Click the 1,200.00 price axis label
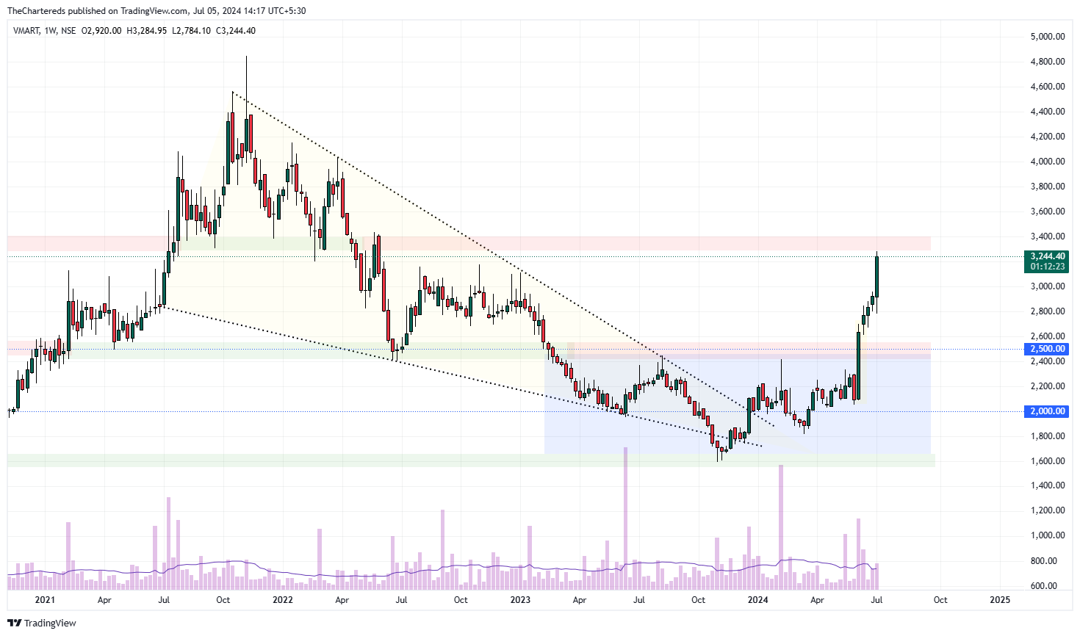The height and width of the screenshot is (636, 1080). (1048, 510)
